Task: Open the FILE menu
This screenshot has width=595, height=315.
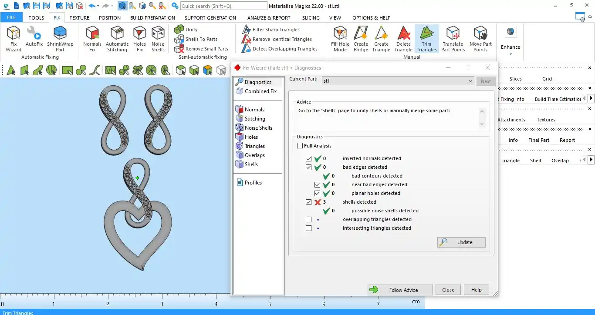Action: 11,17
